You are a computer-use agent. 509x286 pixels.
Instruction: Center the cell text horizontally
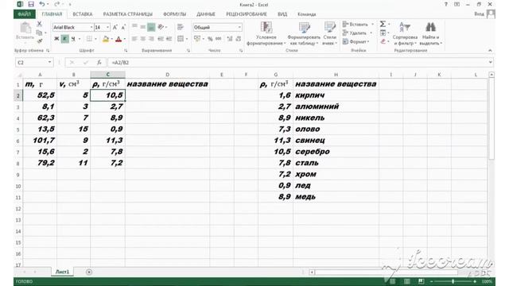(x=143, y=39)
